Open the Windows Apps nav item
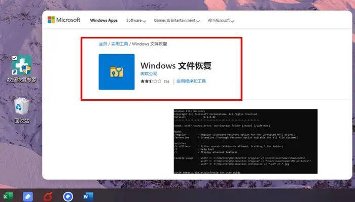The width and height of the screenshot is (355, 202). point(103,20)
